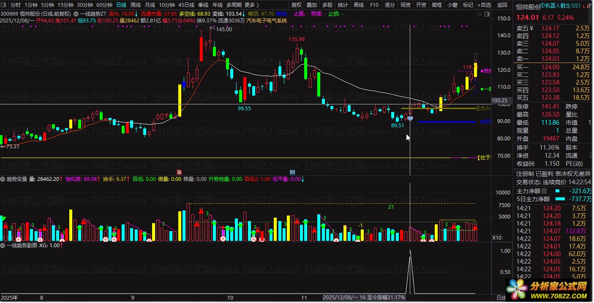This screenshot has height=303, width=594.
Task: Click the diamond icon above the price axis
Action: [479, 14]
